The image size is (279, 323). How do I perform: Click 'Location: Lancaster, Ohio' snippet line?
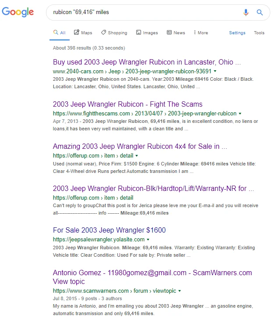coord(127,87)
